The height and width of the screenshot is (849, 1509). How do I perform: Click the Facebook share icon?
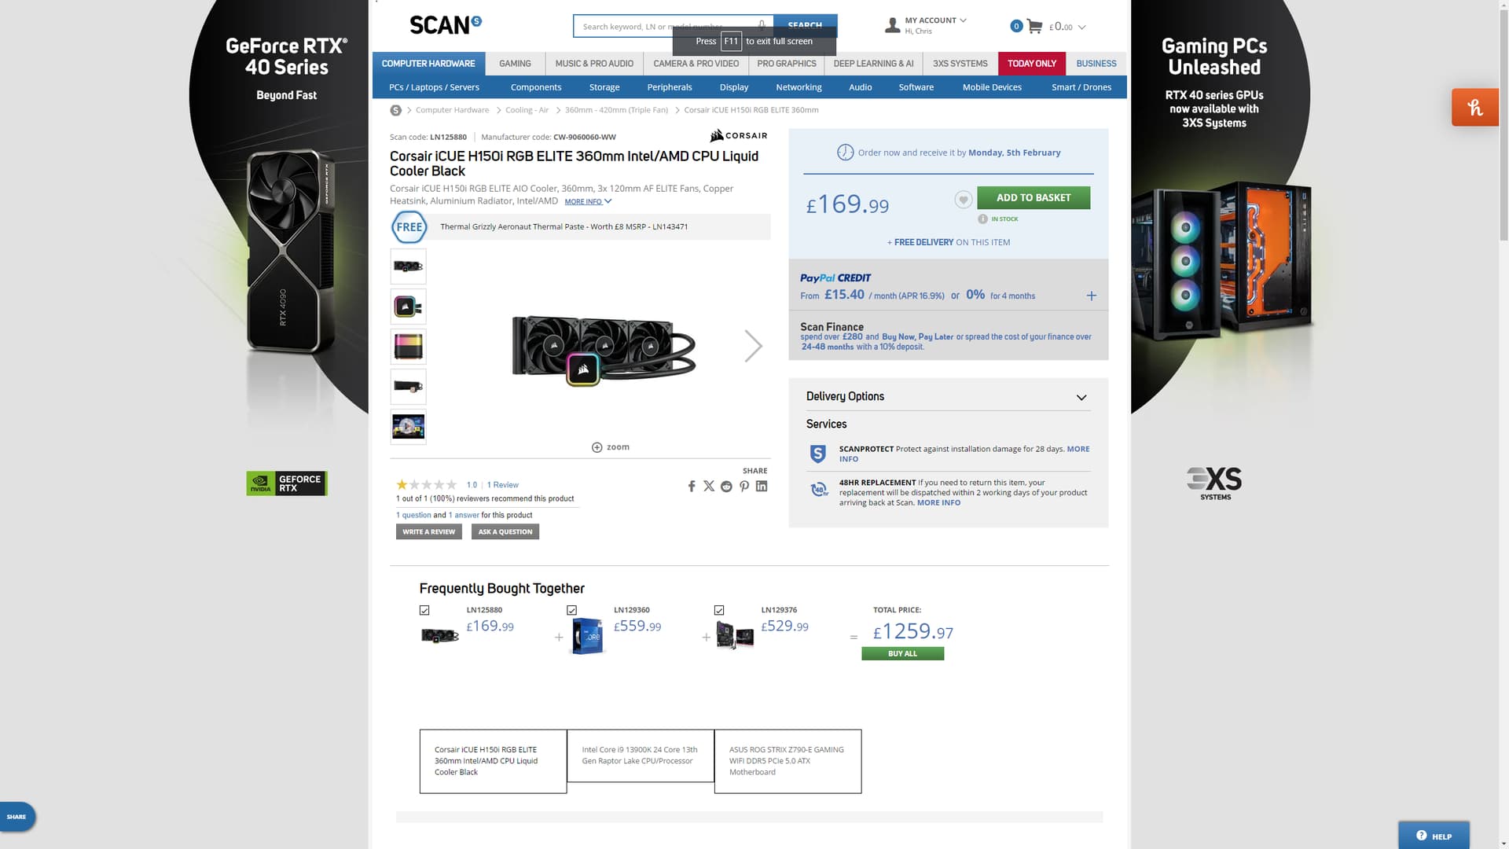[x=692, y=487]
